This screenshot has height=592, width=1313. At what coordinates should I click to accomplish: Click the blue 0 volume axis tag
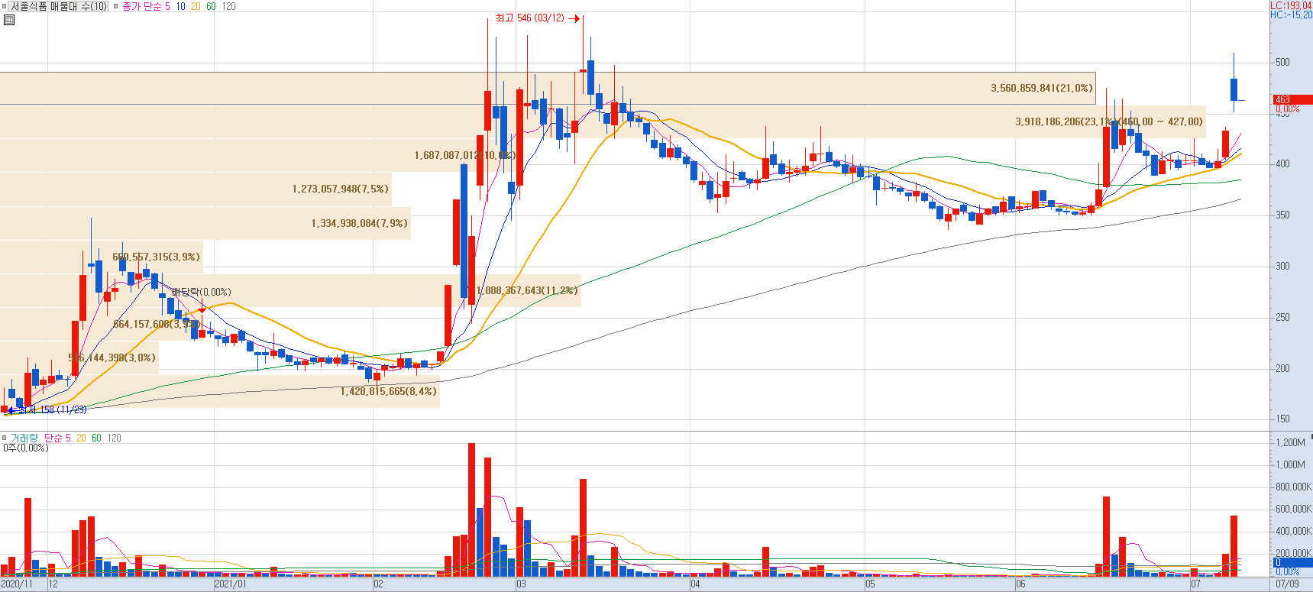[1292, 562]
